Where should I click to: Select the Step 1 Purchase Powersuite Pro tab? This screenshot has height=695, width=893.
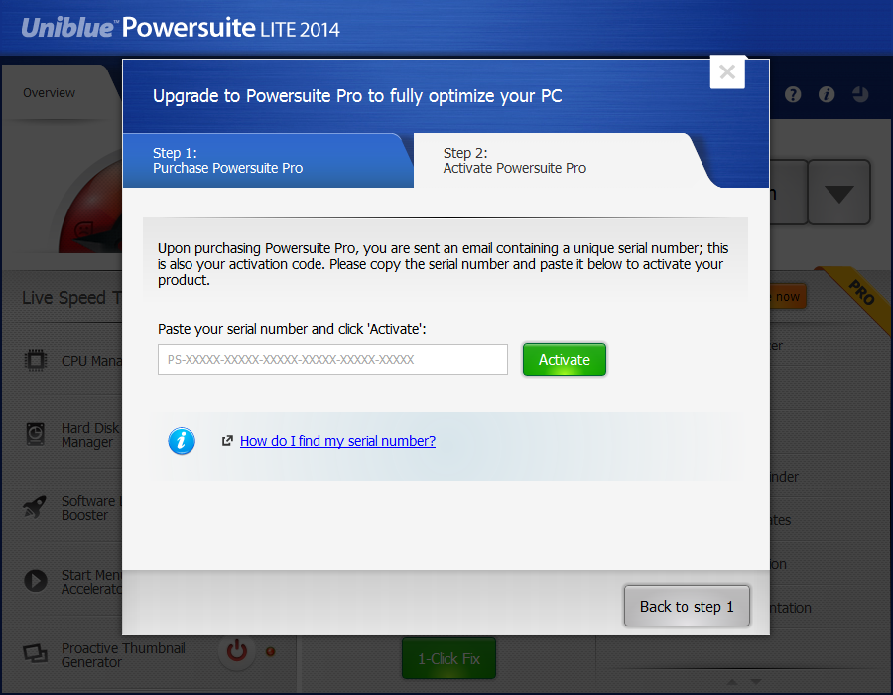click(267, 161)
